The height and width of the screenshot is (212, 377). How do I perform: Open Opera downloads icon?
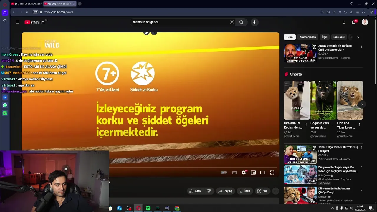point(352,12)
